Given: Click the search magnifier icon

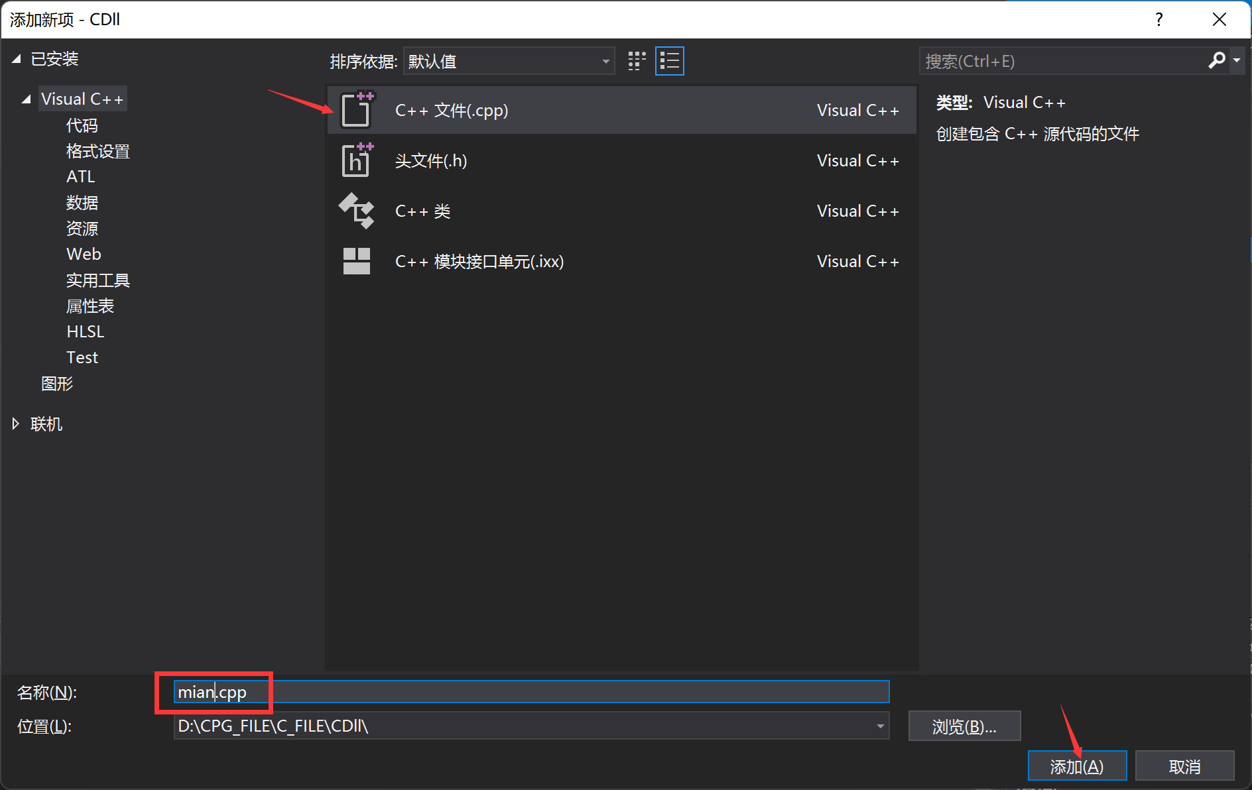Looking at the screenshot, I should click(x=1217, y=61).
